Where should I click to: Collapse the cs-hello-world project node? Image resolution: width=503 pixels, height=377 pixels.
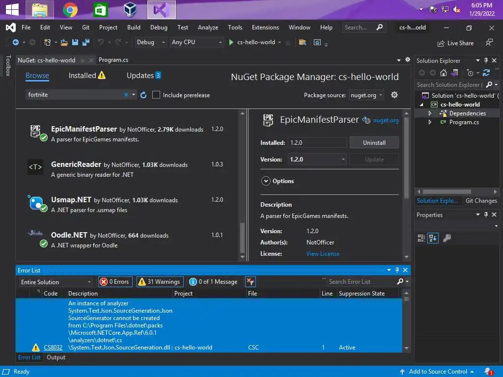point(421,105)
